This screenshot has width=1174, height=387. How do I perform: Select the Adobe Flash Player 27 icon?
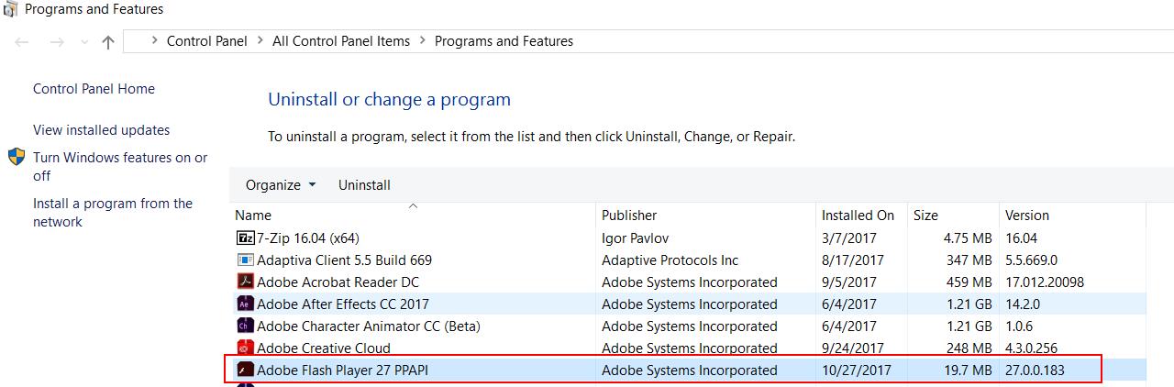[x=245, y=370]
